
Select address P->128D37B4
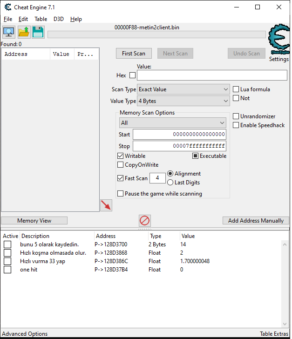tap(111, 270)
